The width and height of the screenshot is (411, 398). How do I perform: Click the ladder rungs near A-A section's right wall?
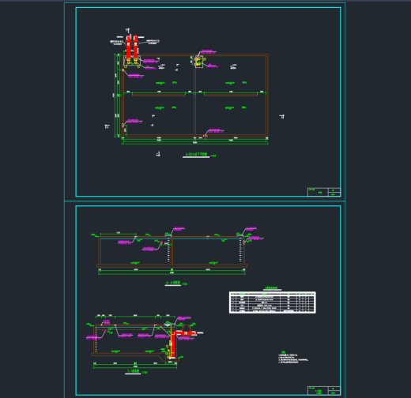pos(240,250)
